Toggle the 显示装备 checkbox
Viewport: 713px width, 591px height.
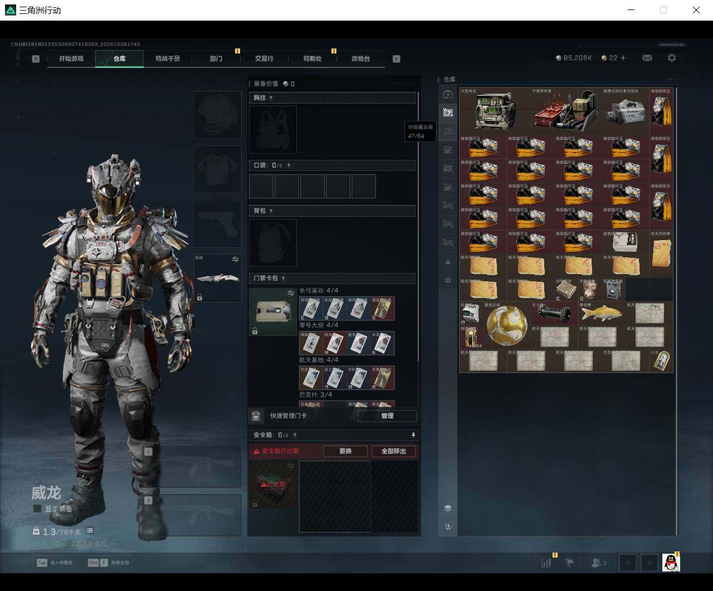(x=37, y=509)
